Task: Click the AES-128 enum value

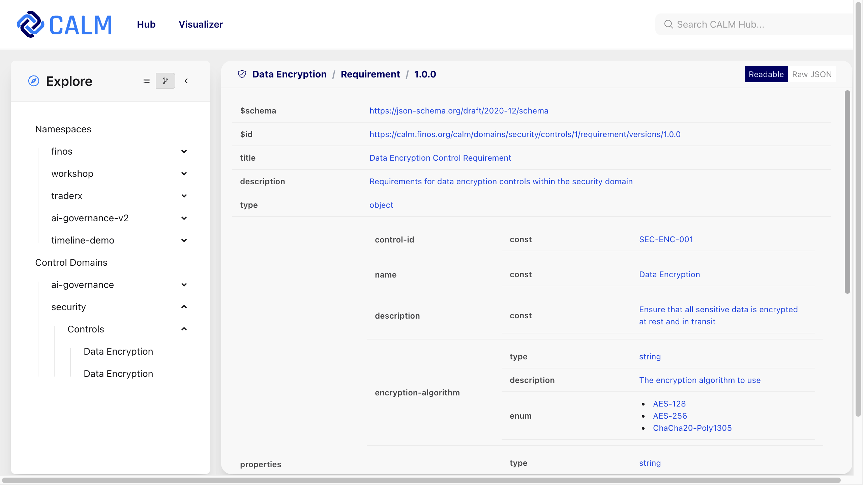Action: [669, 404]
